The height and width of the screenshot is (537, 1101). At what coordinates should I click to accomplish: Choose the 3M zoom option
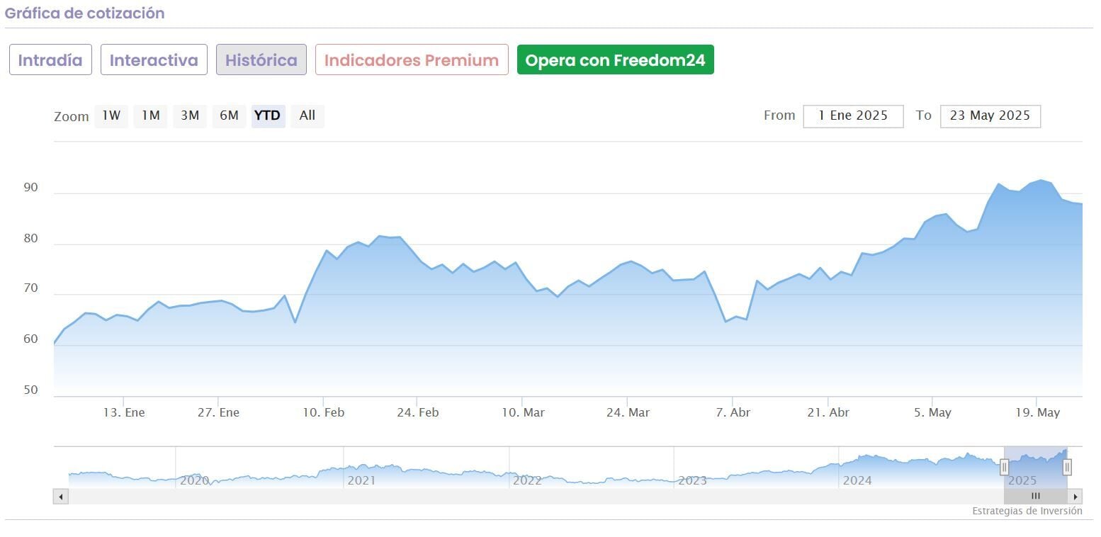(x=190, y=115)
